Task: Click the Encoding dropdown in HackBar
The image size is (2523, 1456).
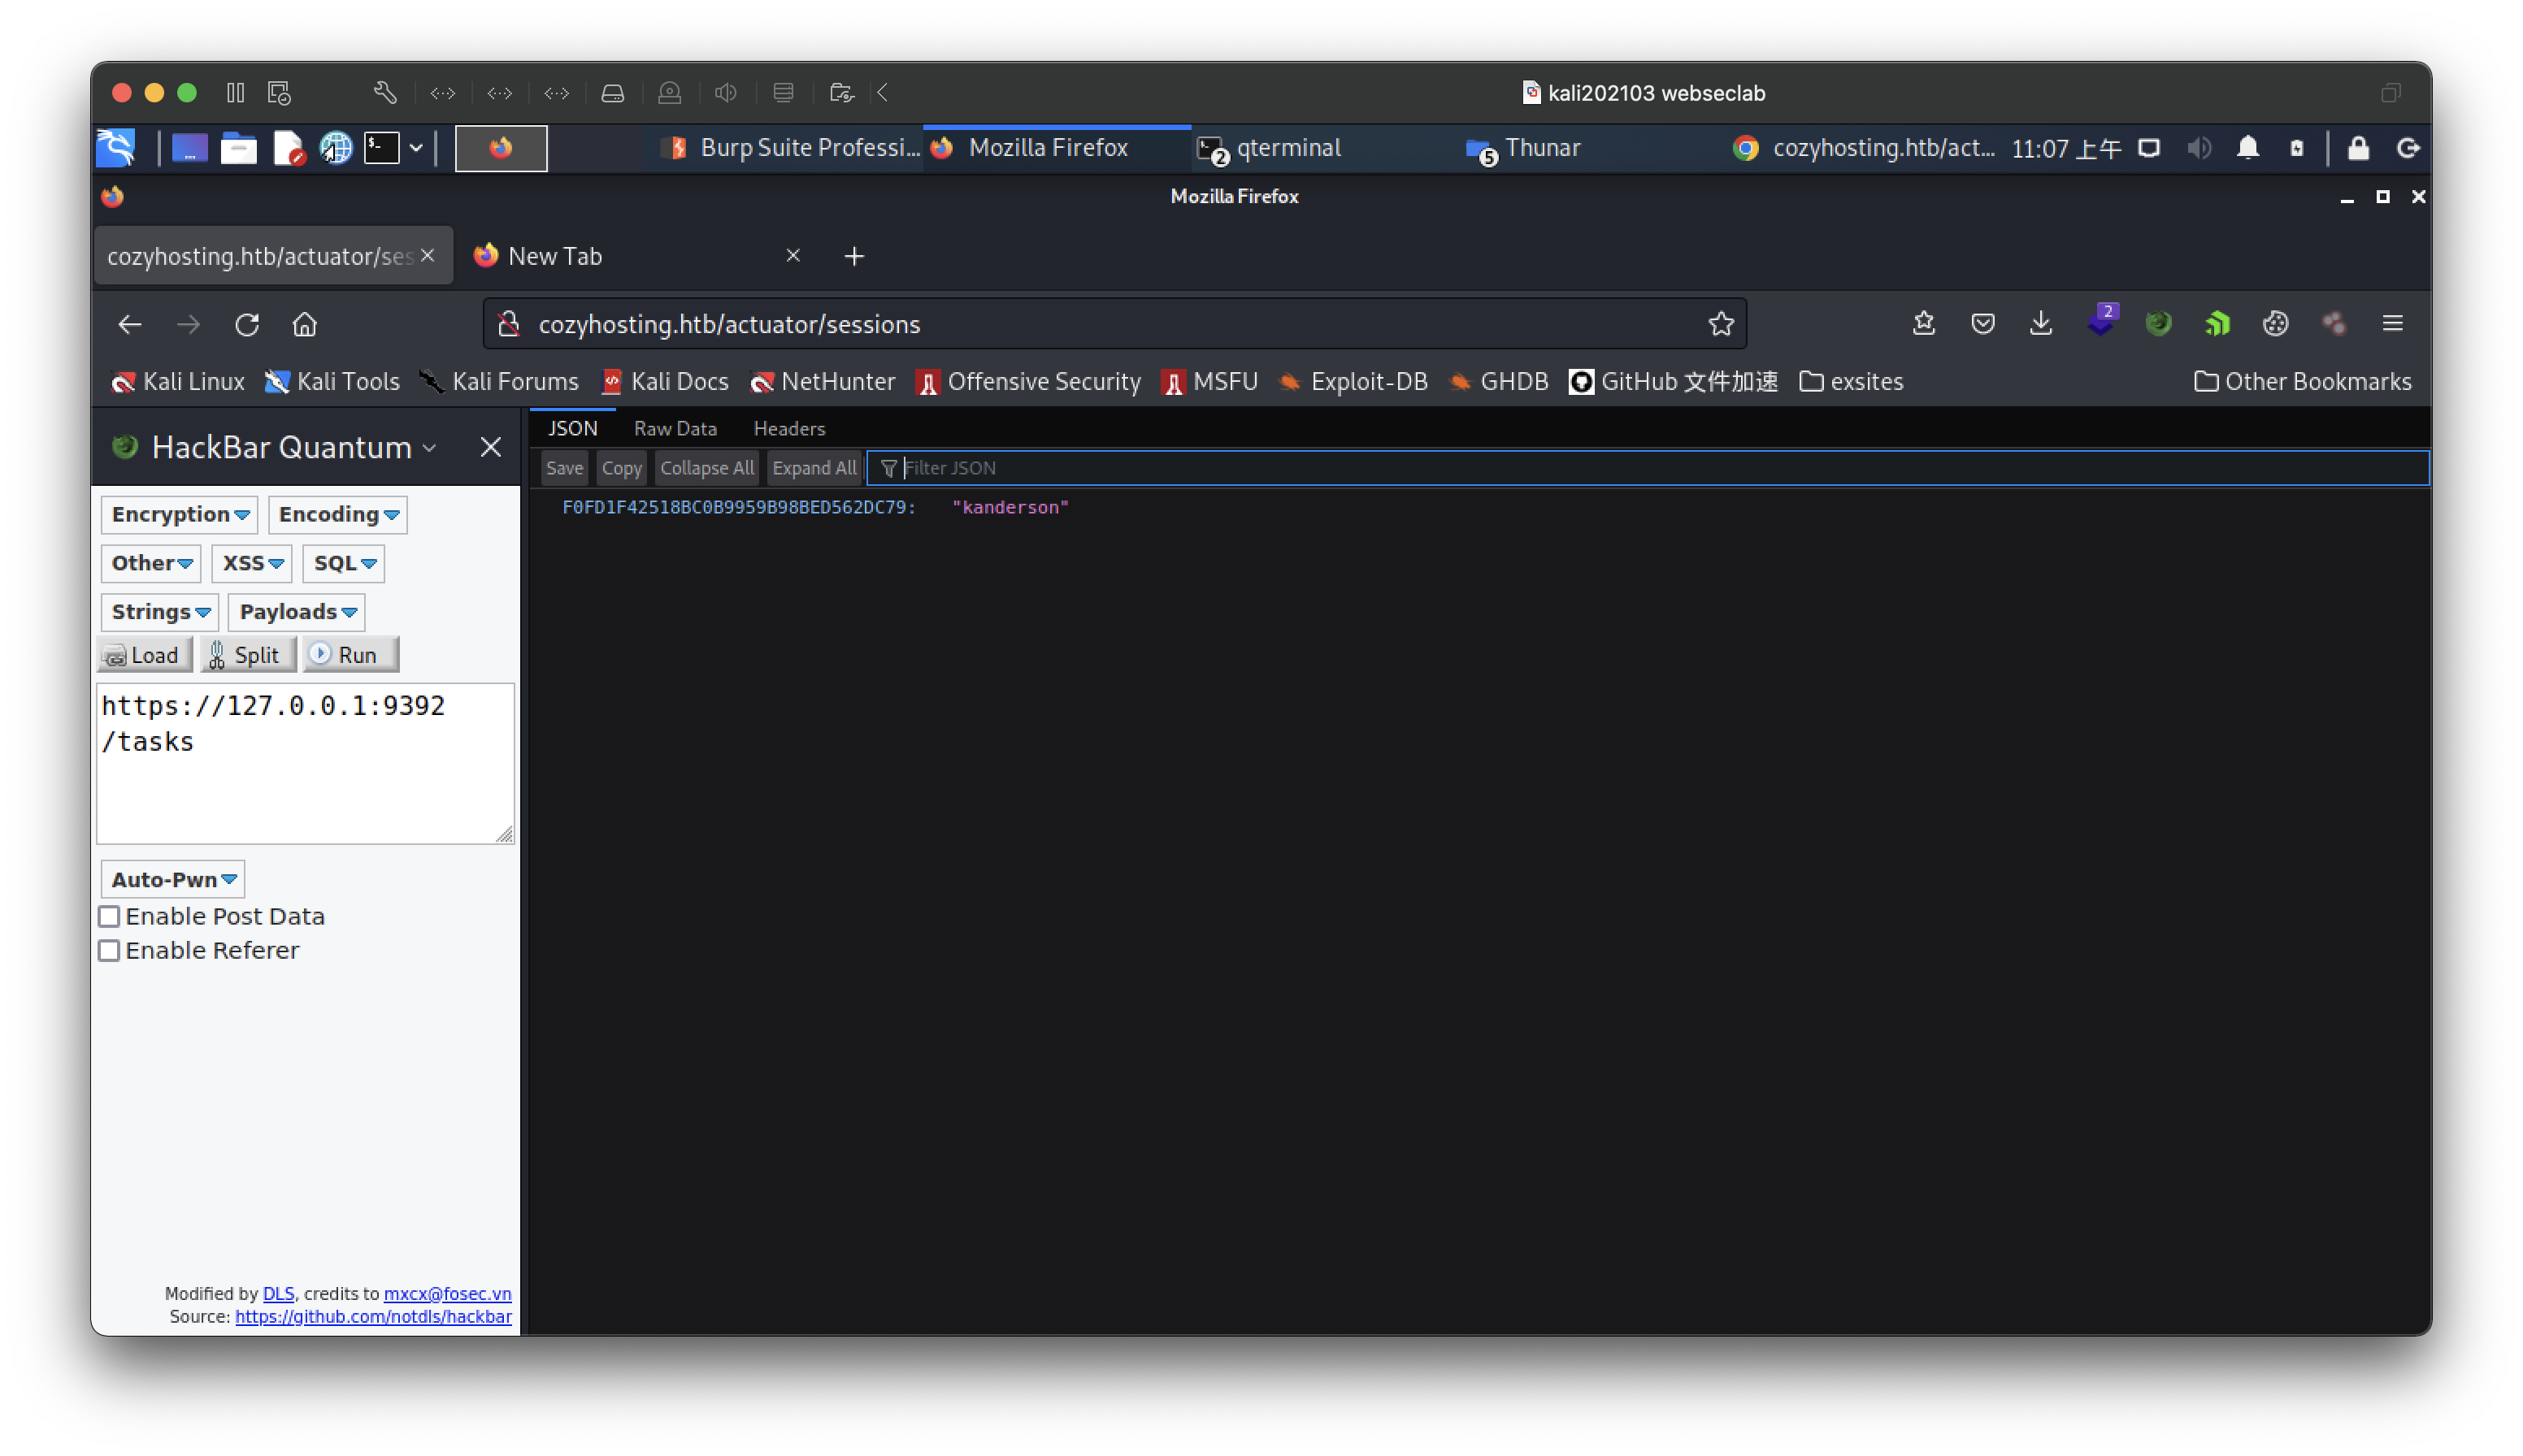Action: (x=338, y=513)
